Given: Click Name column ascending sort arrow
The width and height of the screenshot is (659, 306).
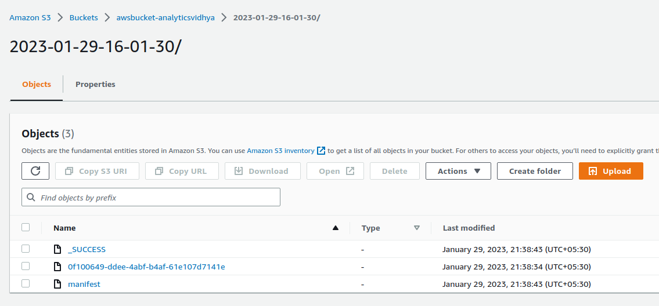Looking at the screenshot, I should tap(336, 228).
